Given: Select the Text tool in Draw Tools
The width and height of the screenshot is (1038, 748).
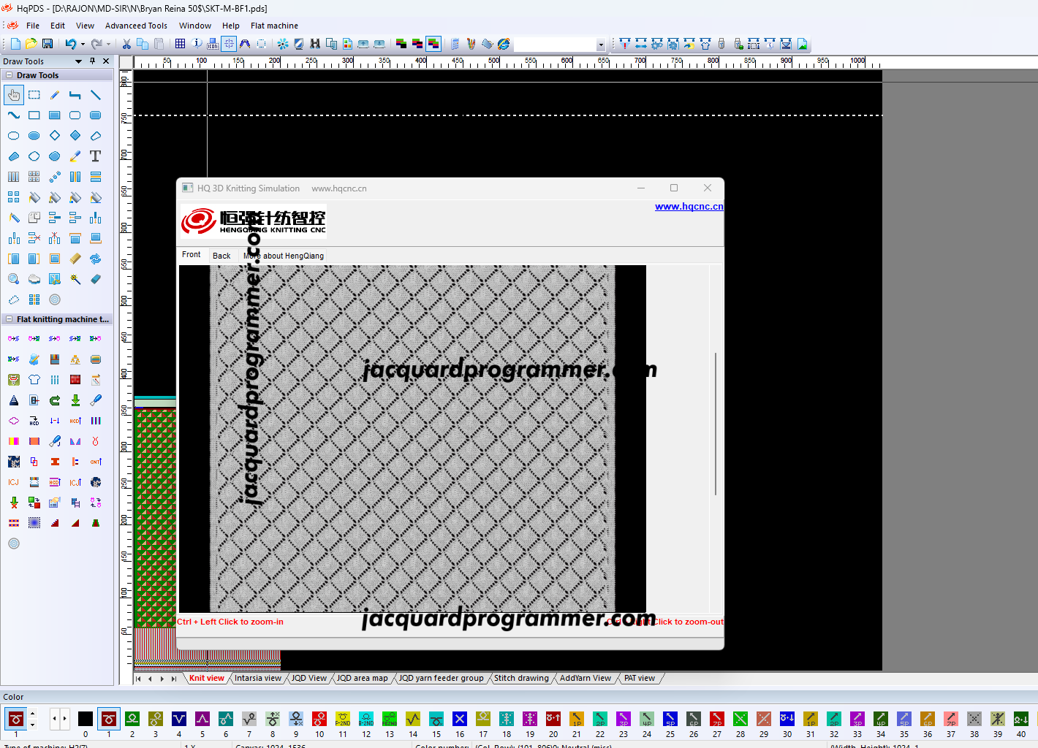Looking at the screenshot, I should tap(95, 156).
